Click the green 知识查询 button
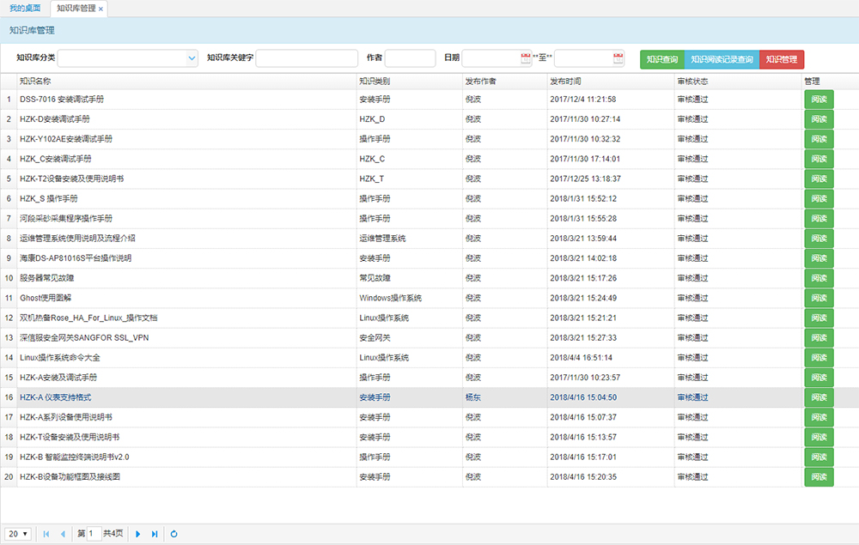The image size is (859, 545). point(662,59)
